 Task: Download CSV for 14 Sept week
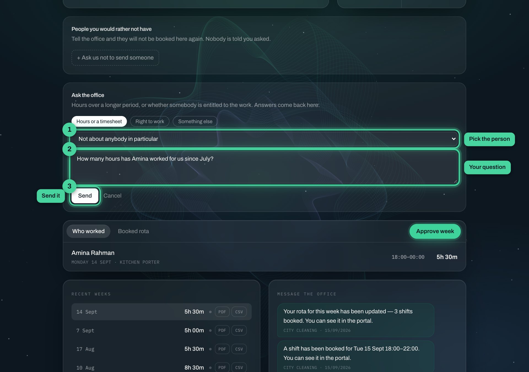point(239,312)
